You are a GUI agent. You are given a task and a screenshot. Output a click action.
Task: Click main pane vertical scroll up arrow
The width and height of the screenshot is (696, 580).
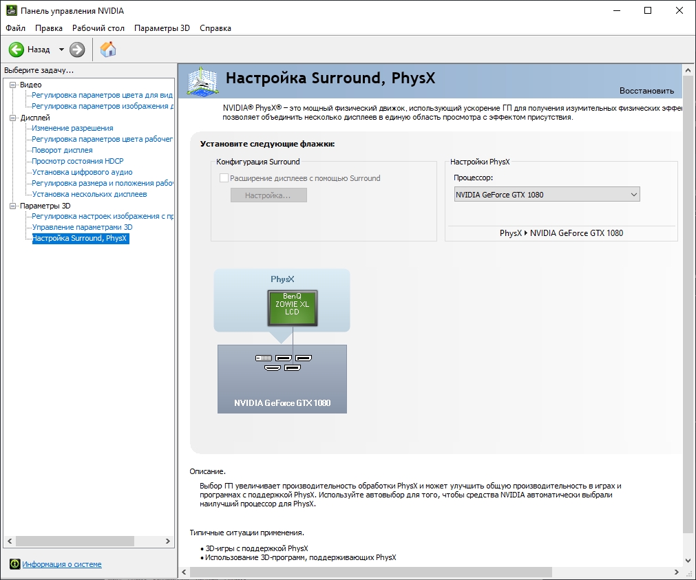pos(688,70)
